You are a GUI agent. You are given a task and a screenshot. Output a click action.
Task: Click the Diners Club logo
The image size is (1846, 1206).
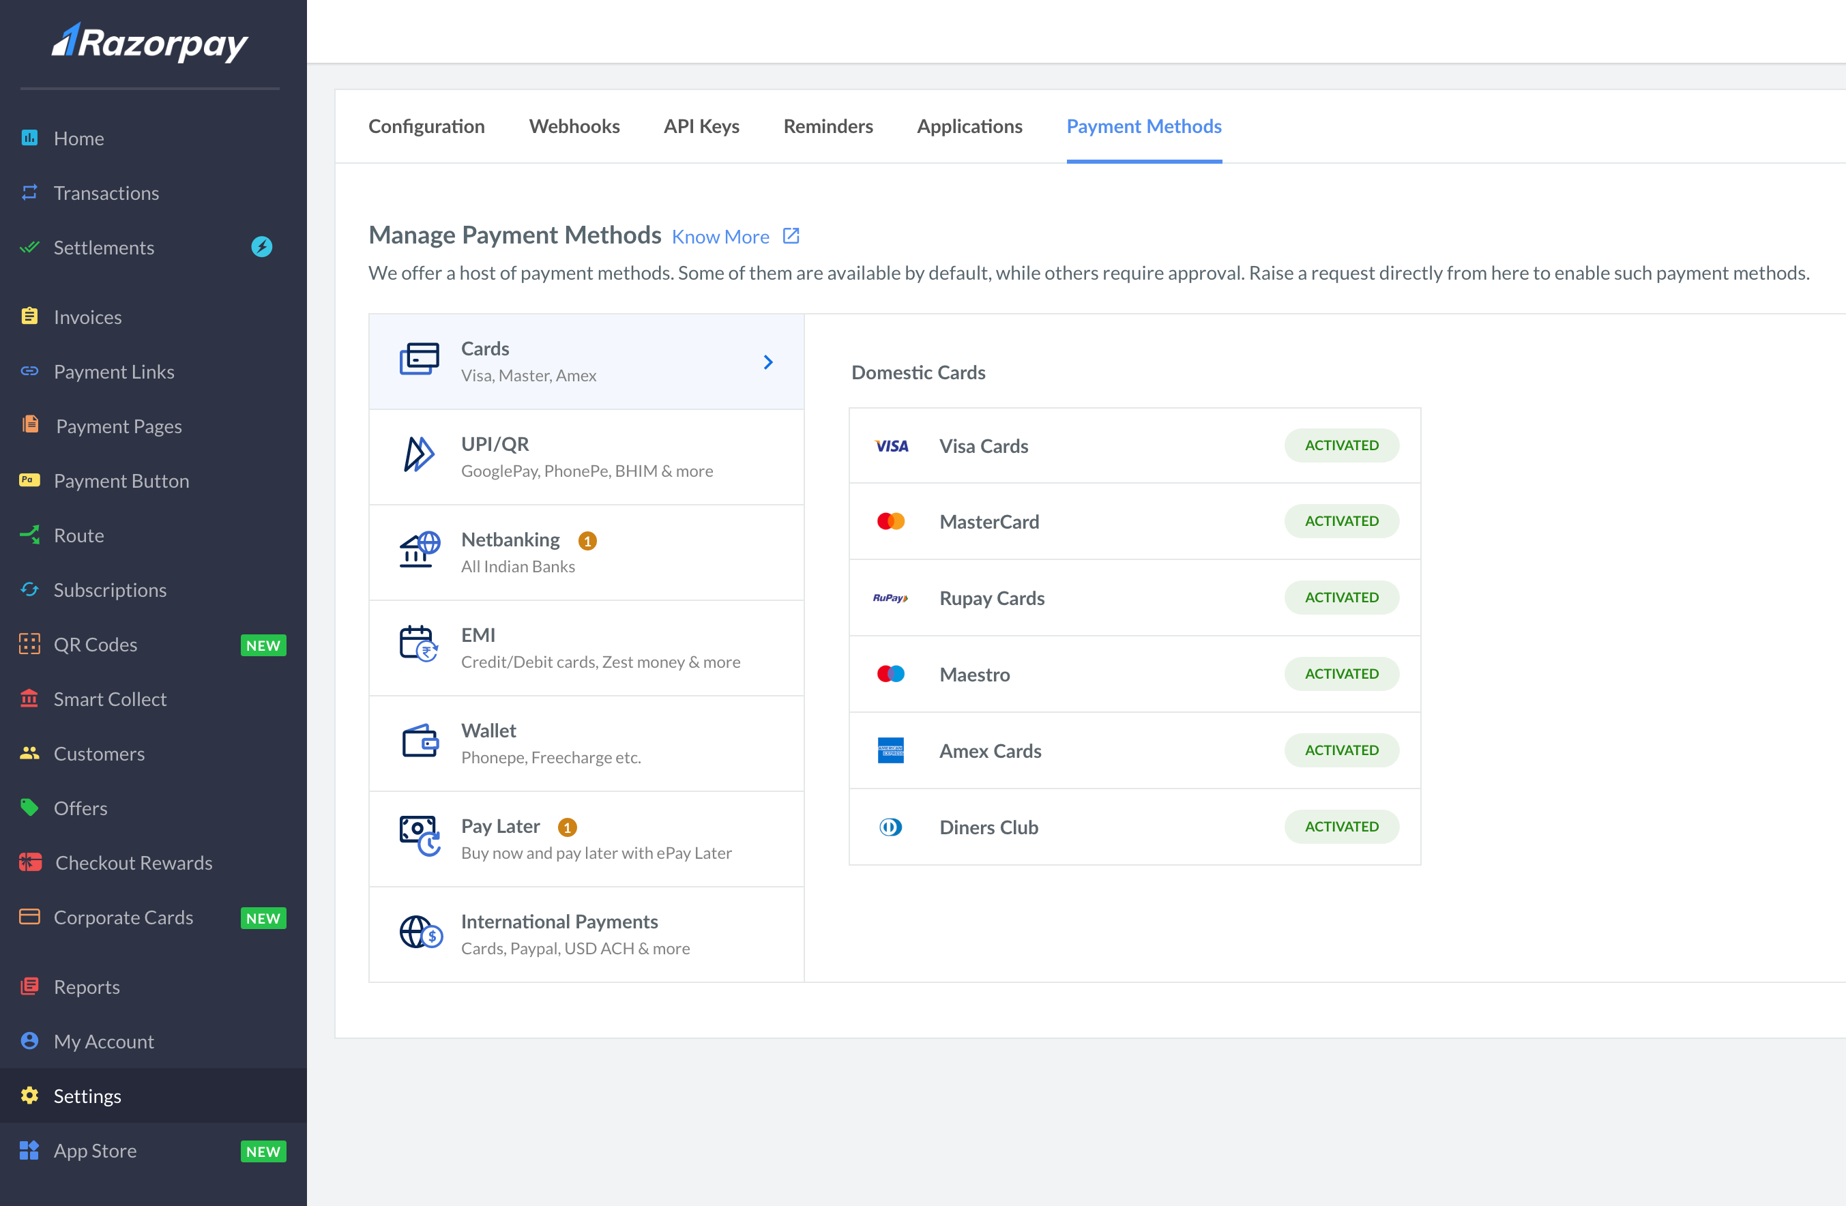pyautogui.click(x=890, y=827)
